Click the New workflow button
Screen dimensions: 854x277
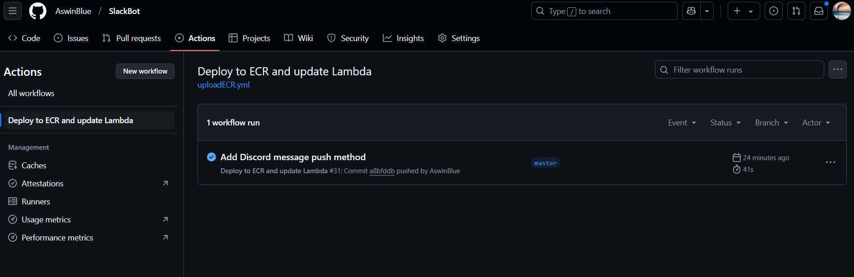145,71
